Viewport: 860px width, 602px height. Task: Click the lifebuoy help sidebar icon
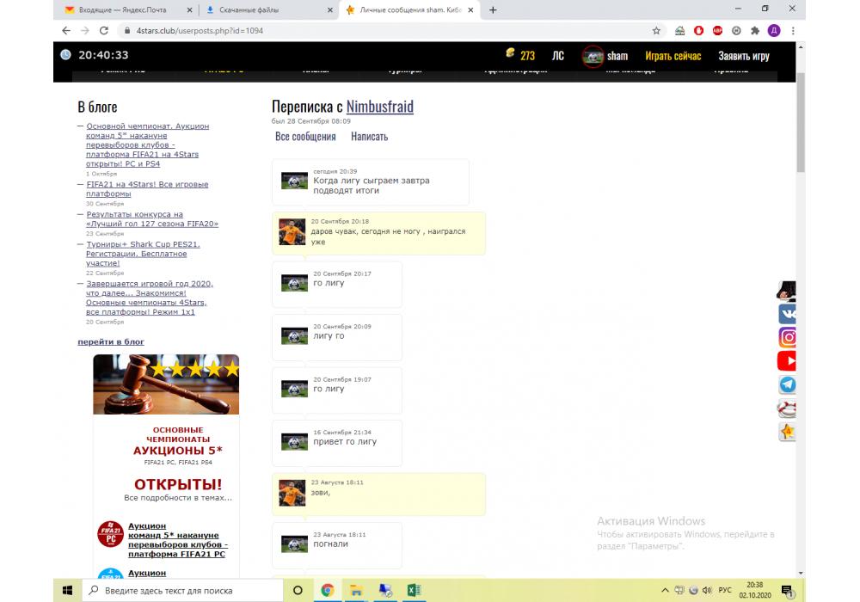[x=787, y=408]
